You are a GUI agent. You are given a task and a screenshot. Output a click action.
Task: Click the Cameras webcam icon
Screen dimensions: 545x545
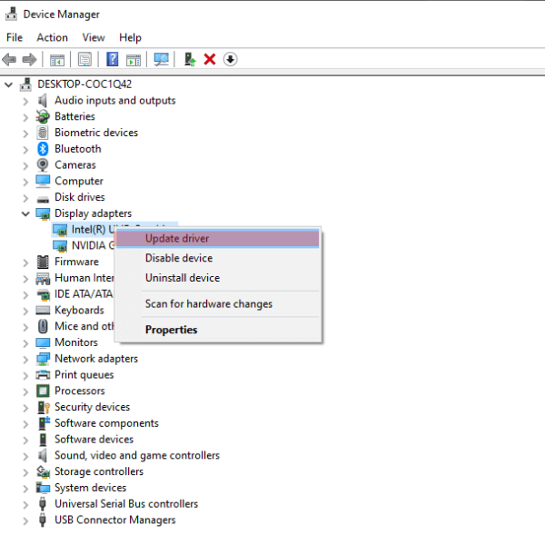[43, 164]
